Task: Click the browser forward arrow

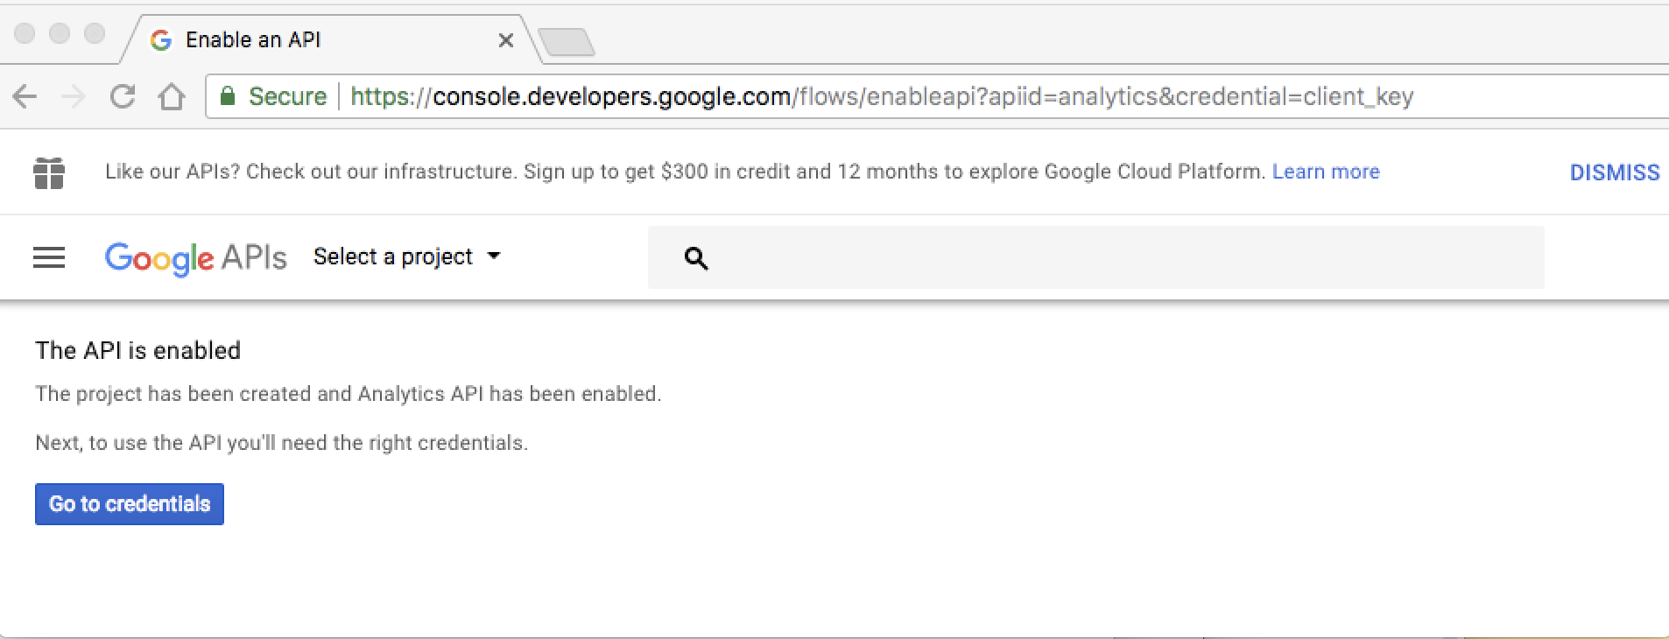Action: pyautogui.click(x=74, y=96)
